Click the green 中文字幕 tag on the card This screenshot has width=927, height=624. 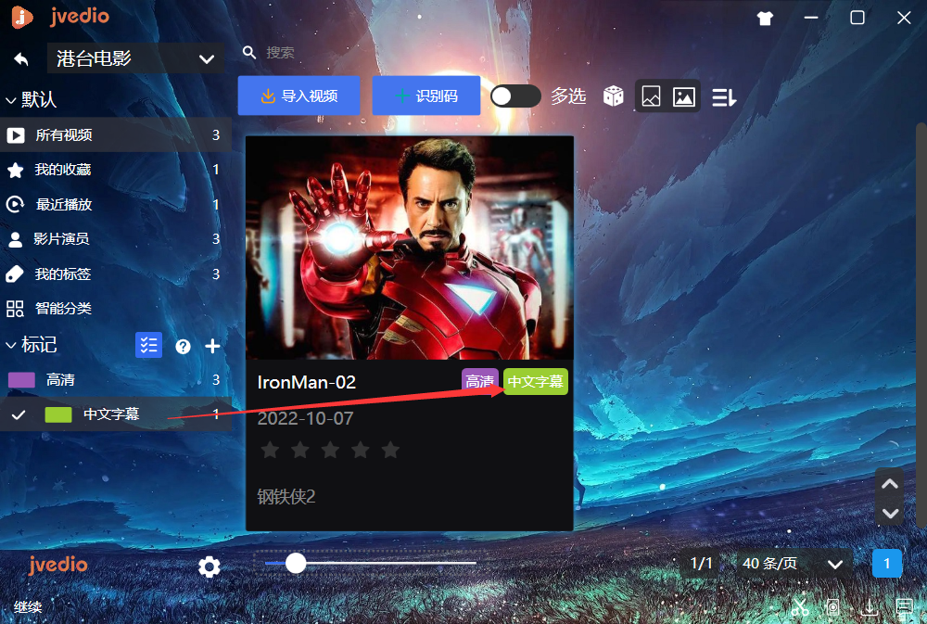point(536,381)
